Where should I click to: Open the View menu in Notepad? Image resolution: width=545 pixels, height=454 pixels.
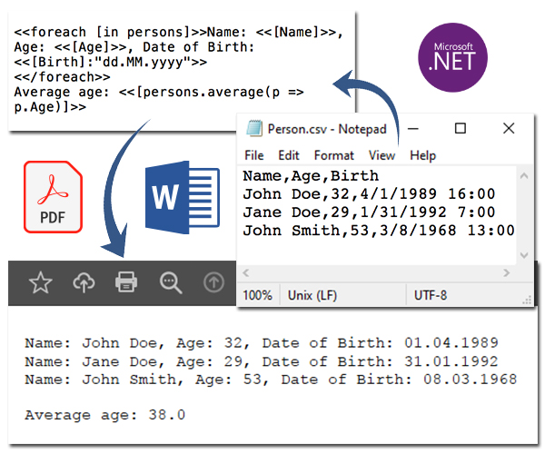(x=381, y=155)
